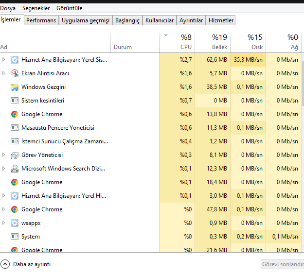Click the Chrome icon with 47,8 MB memory
304x275 pixels.
click(x=15, y=209)
